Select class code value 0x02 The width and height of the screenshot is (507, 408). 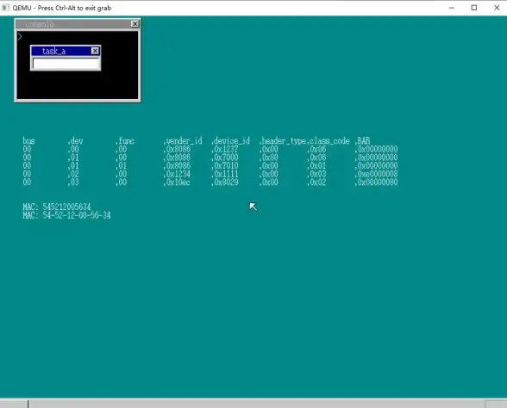pos(317,182)
